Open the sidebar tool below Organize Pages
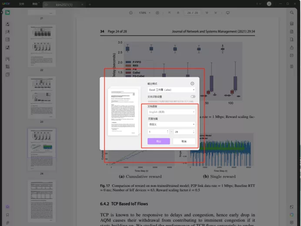The image size is (301, 226). coord(7,48)
